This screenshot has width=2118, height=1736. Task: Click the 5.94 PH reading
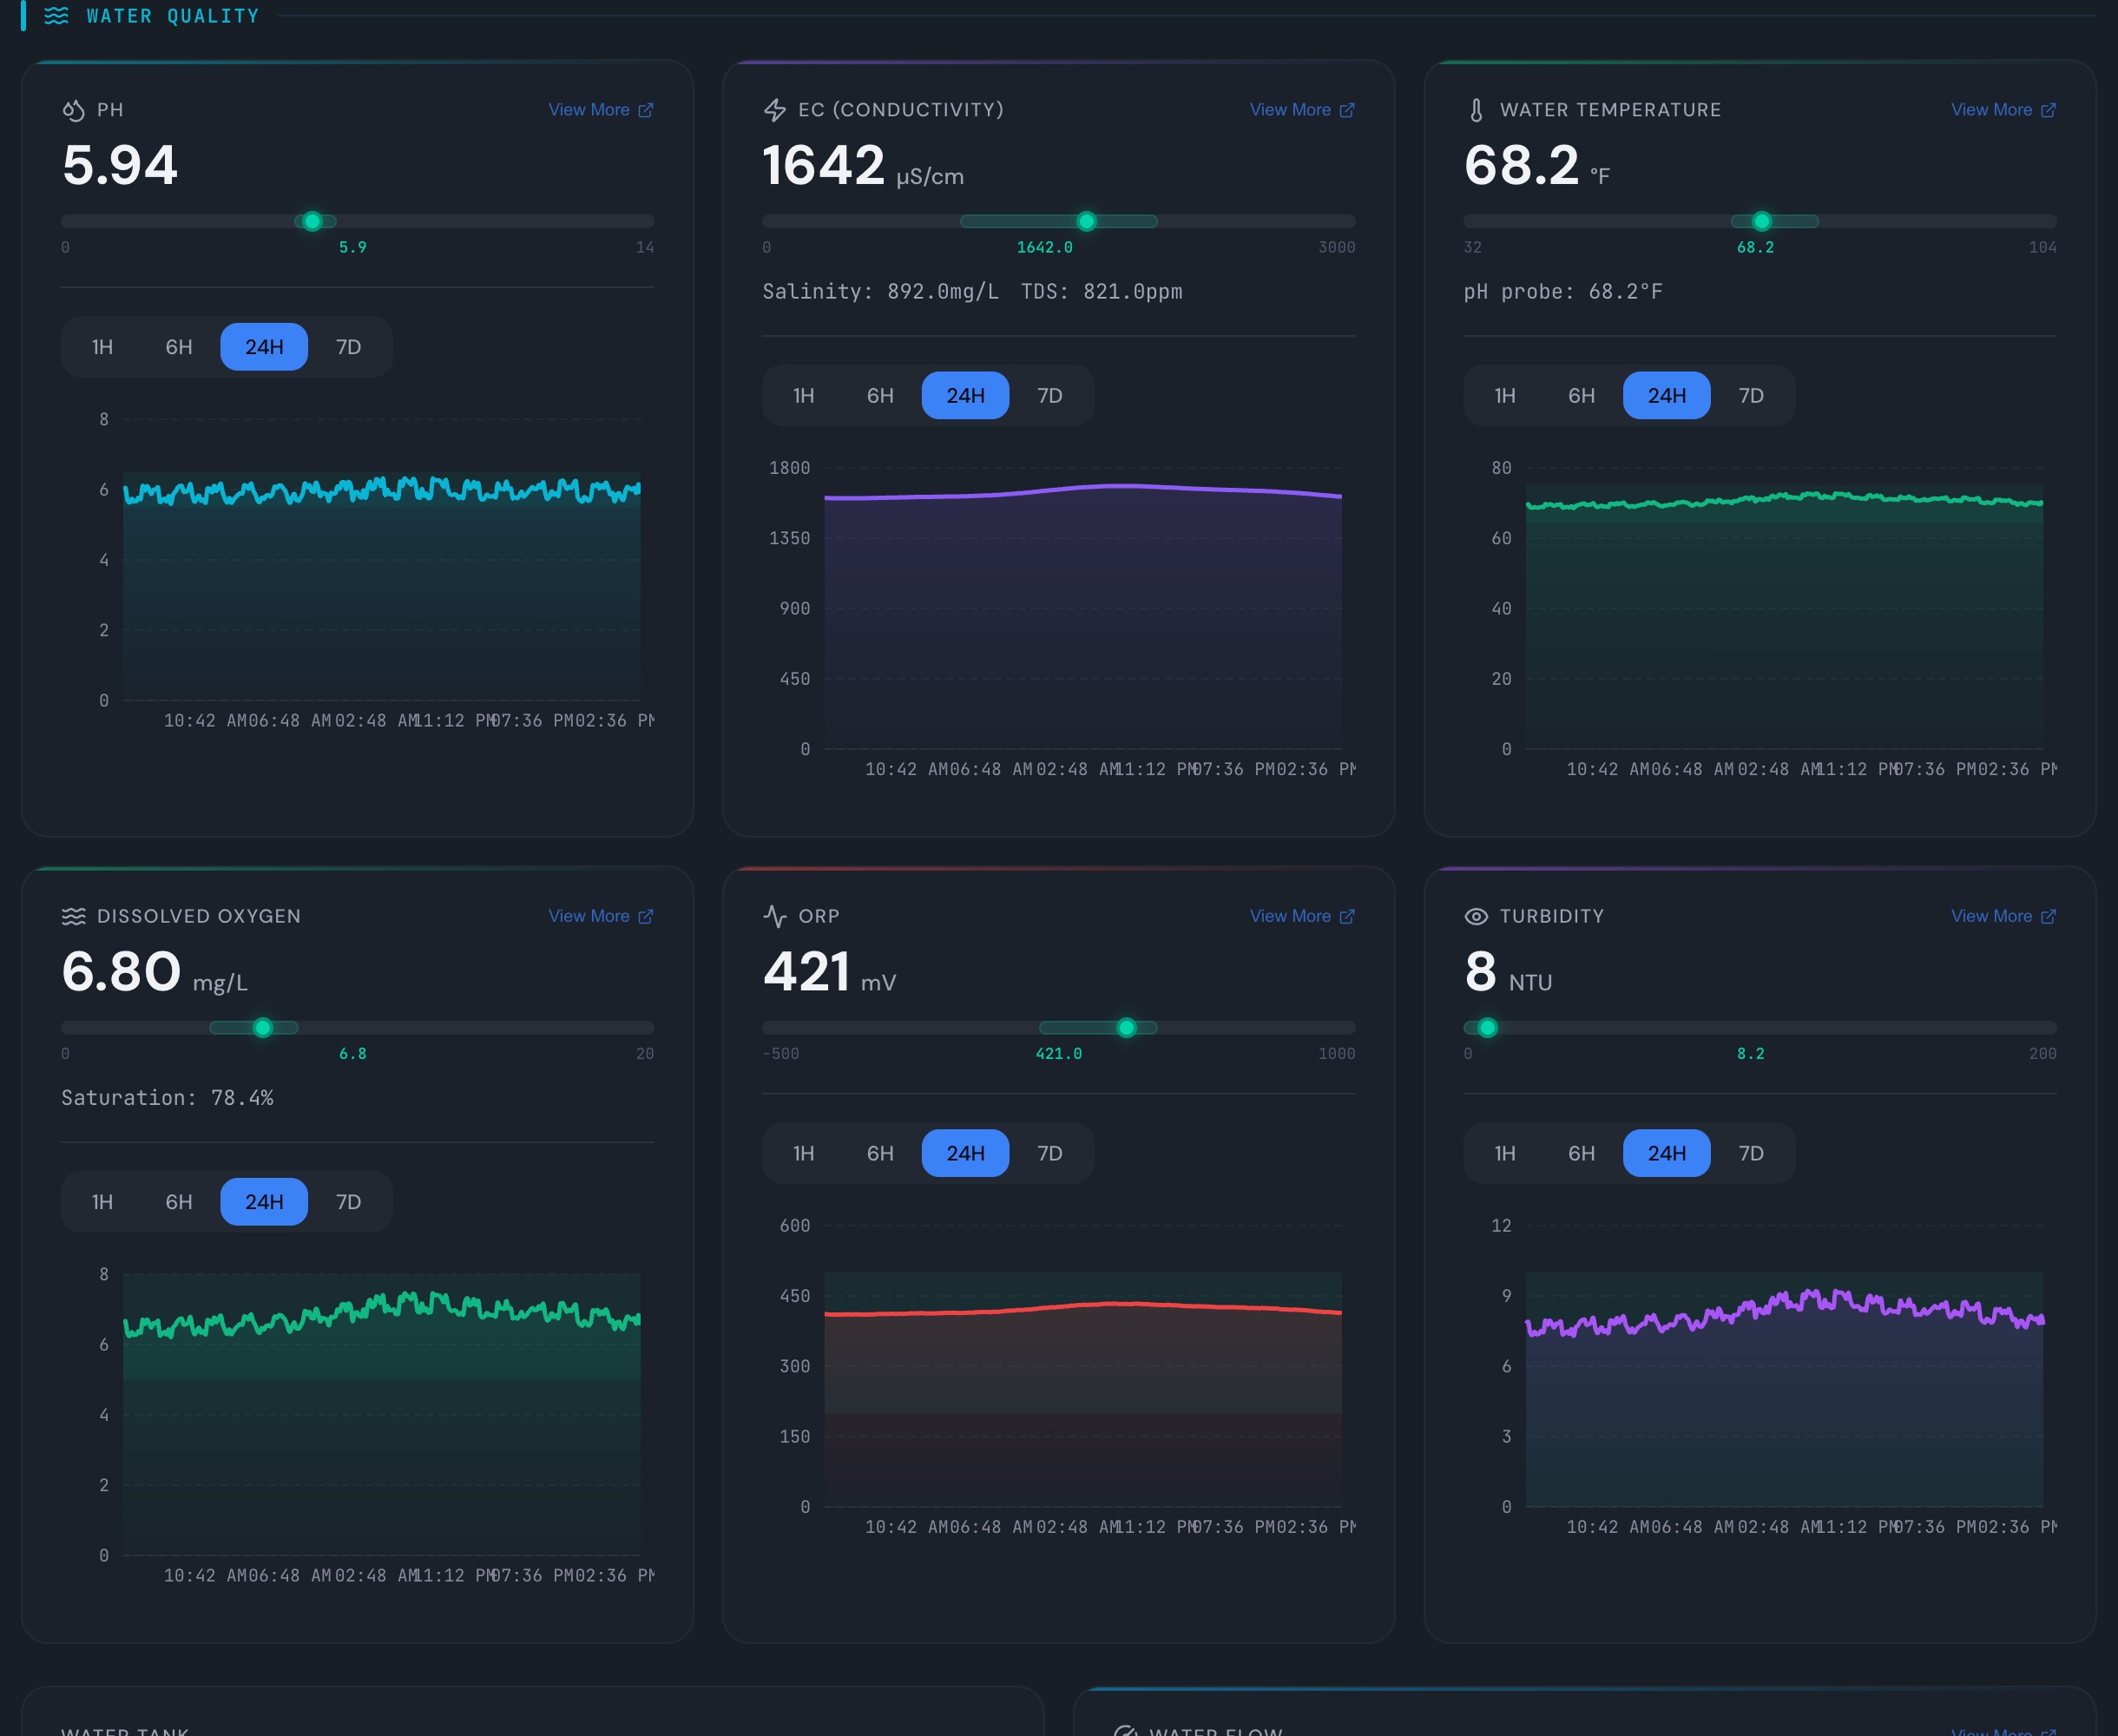click(120, 165)
